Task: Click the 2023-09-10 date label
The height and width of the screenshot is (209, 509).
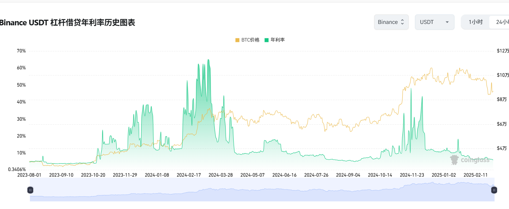Action: tap(61, 175)
